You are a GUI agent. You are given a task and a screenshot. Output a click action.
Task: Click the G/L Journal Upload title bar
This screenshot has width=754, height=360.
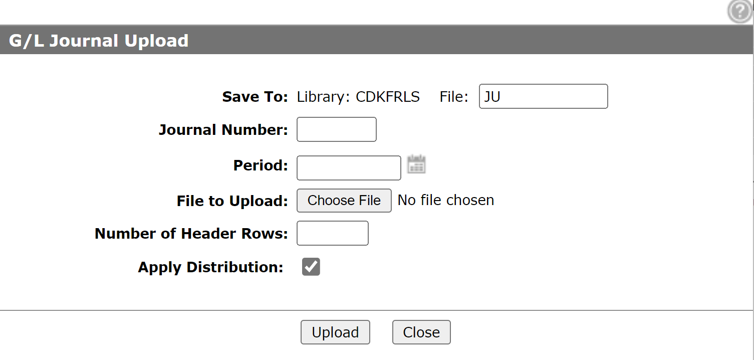pos(377,40)
